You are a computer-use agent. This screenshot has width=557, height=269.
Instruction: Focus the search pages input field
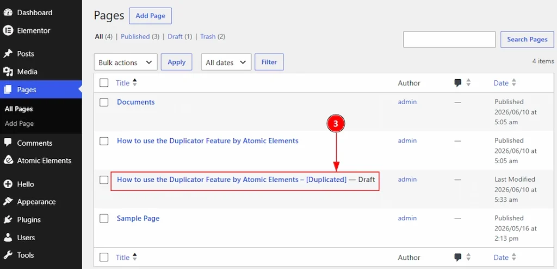449,39
